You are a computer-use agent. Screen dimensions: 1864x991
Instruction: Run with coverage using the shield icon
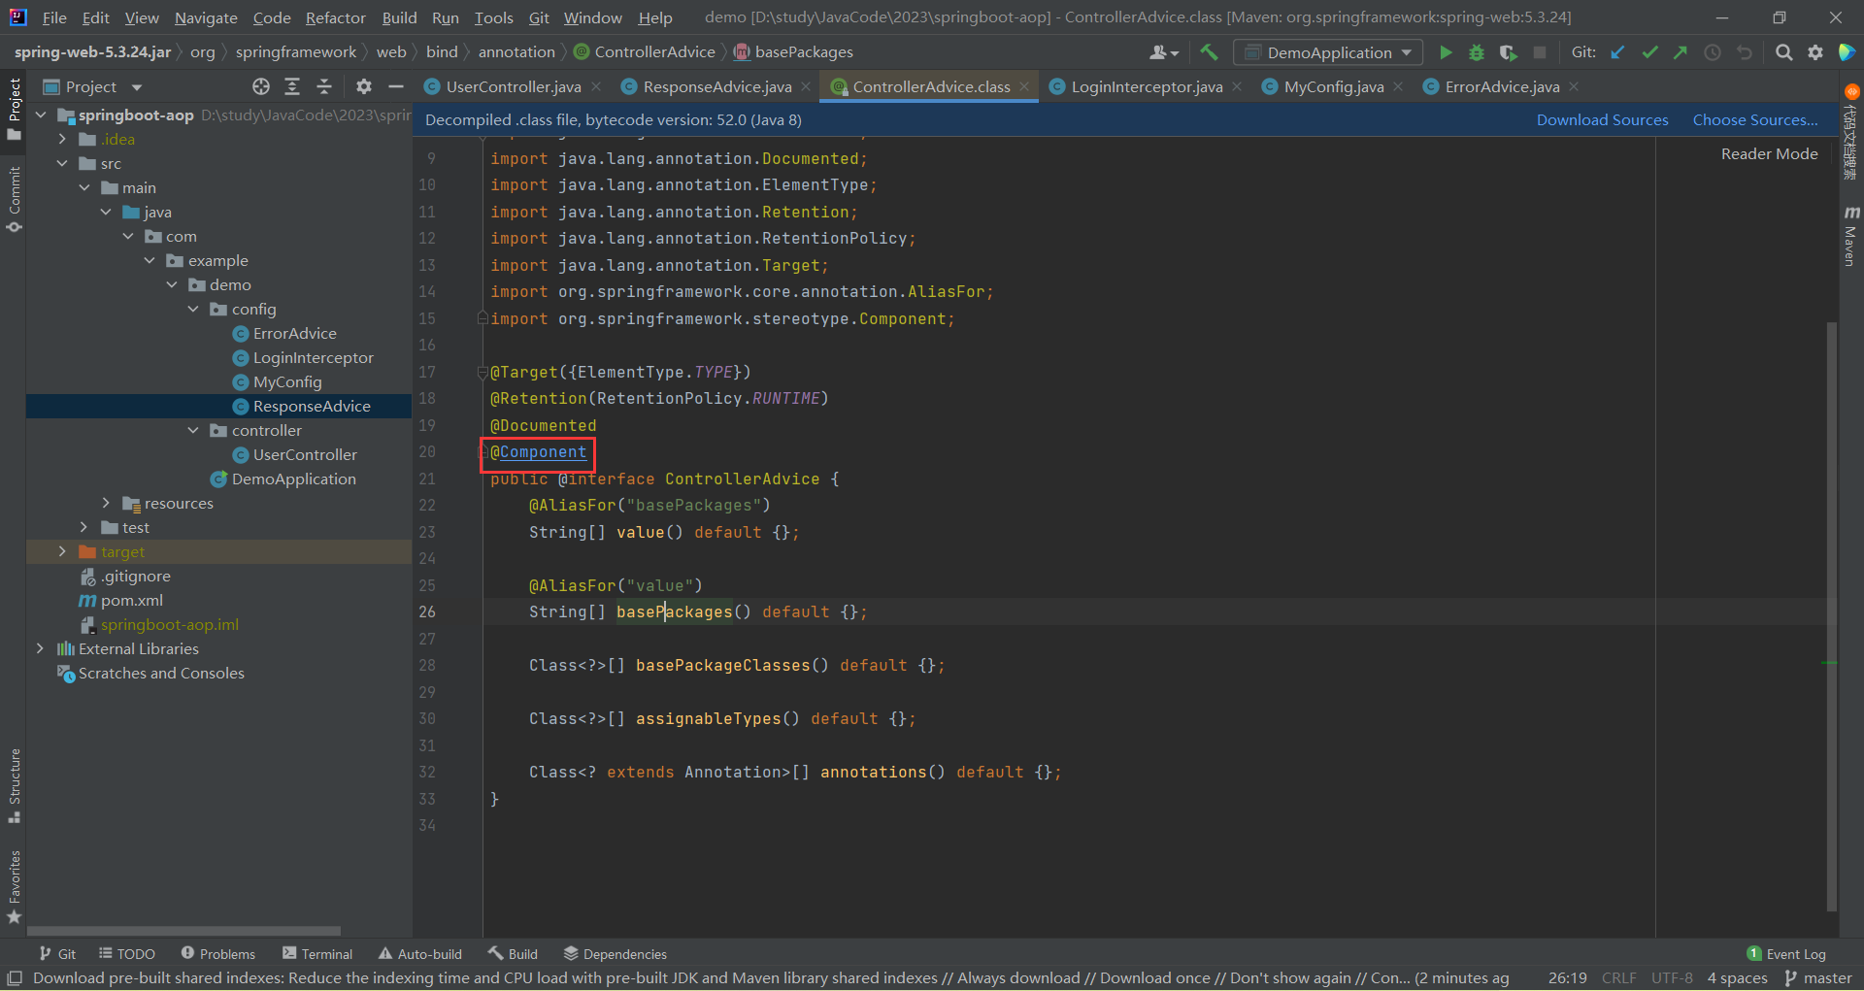(1508, 52)
